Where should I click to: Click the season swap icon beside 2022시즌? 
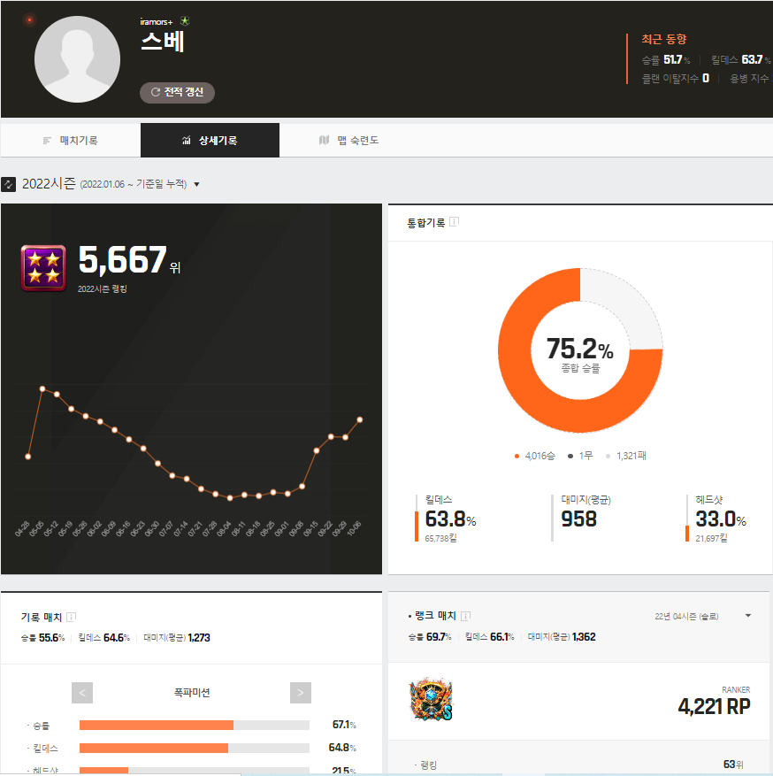click(x=9, y=184)
